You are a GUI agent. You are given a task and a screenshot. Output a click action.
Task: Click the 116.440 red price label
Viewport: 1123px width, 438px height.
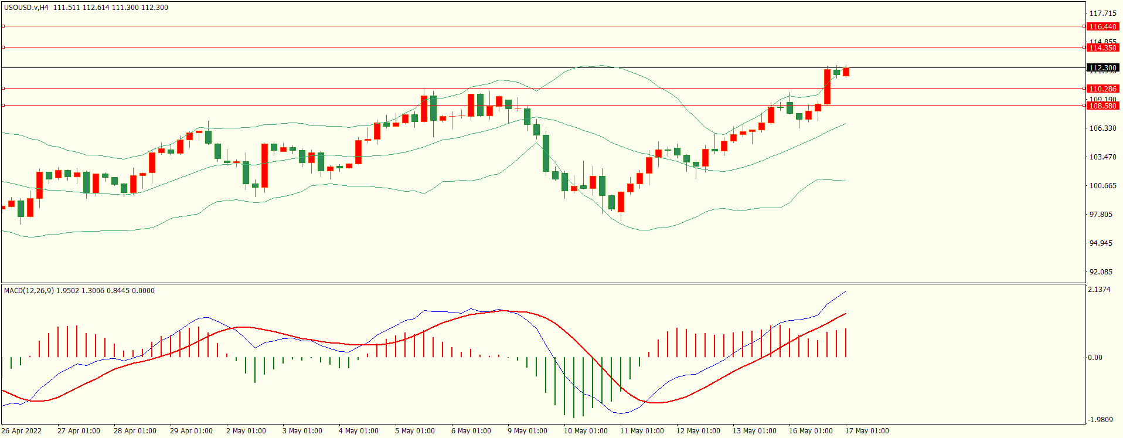point(1102,26)
